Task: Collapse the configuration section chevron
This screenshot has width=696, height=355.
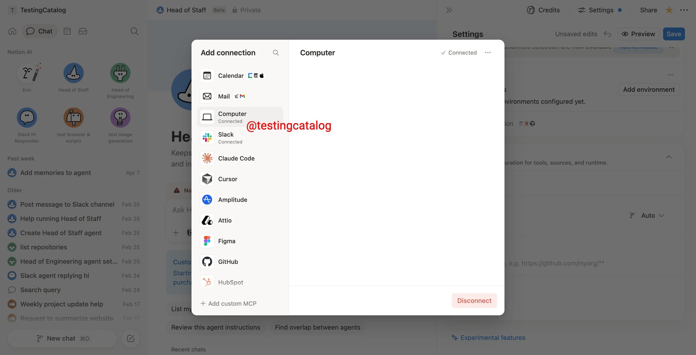Action: pyautogui.click(x=669, y=157)
